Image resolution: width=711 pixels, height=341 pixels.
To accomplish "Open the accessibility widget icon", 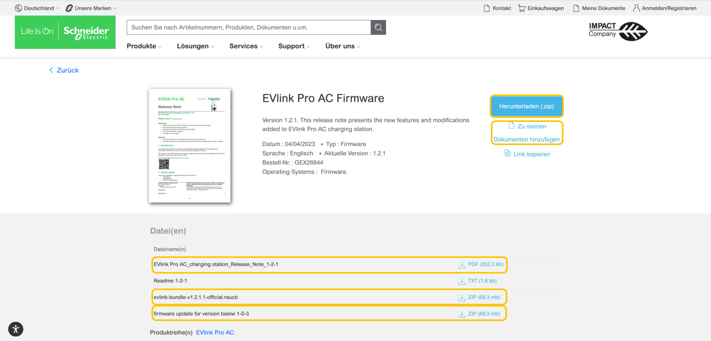I will [x=16, y=329].
